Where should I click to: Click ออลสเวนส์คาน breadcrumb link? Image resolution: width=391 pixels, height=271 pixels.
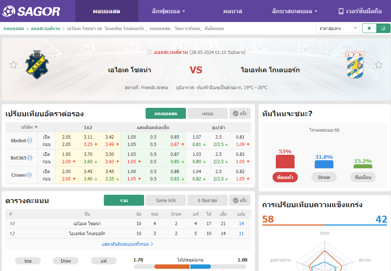pyautogui.click(x=45, y=29)
